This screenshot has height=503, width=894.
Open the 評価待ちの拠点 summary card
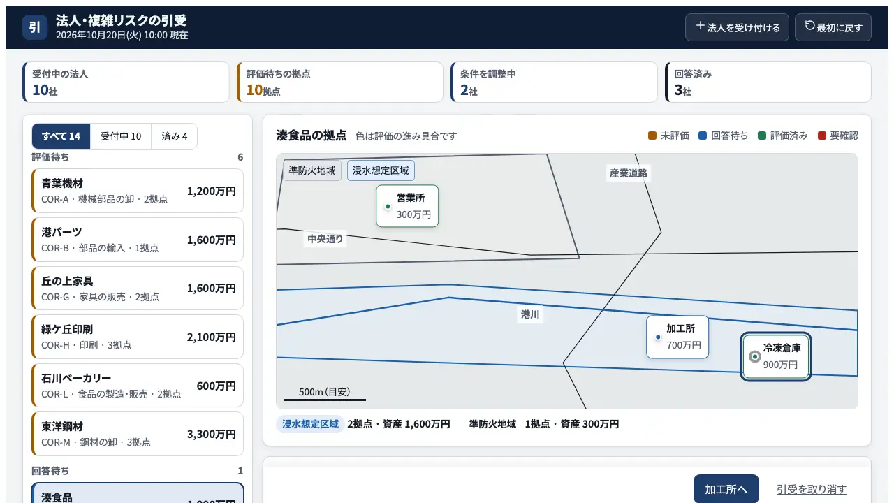340,82
